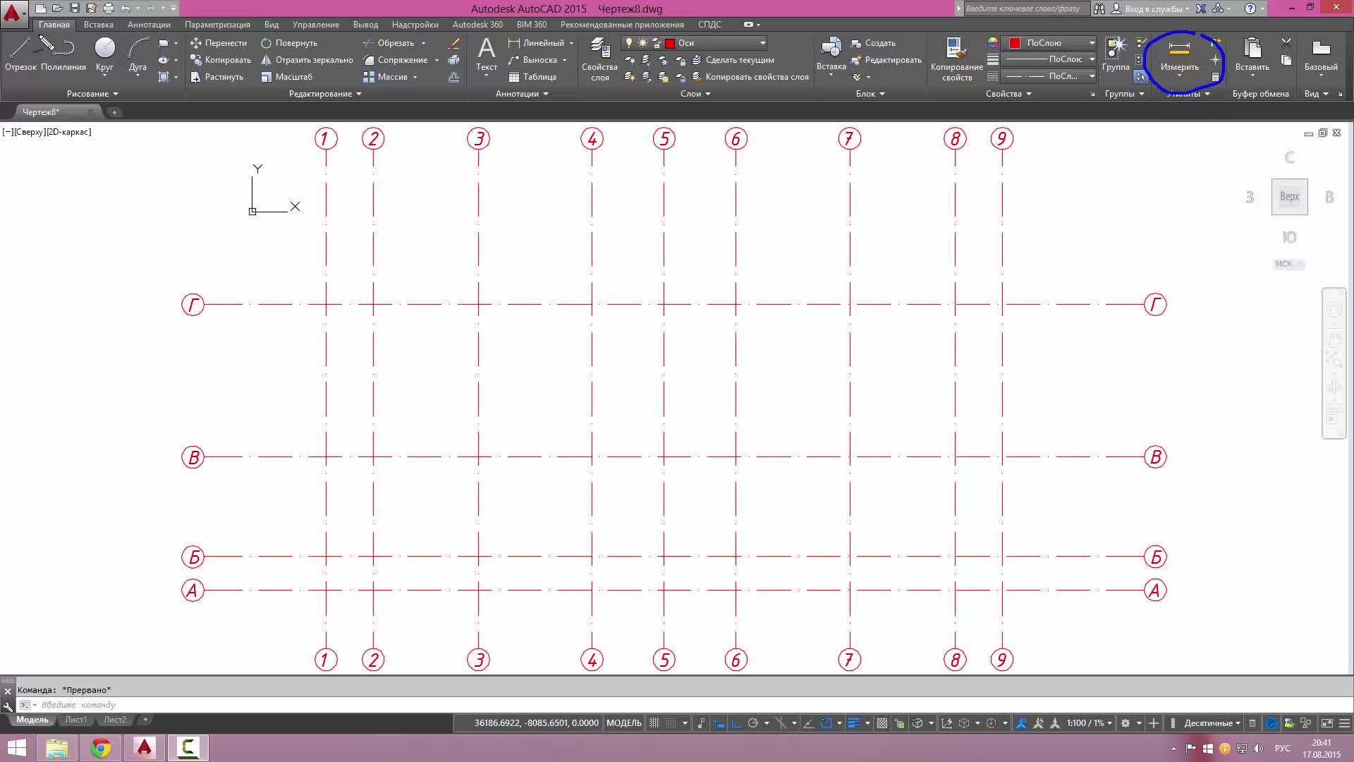The height and width of the screenshot is (762, 1354).
Task: Expand the Рисование panel
Action: click(x=92, y=94)
